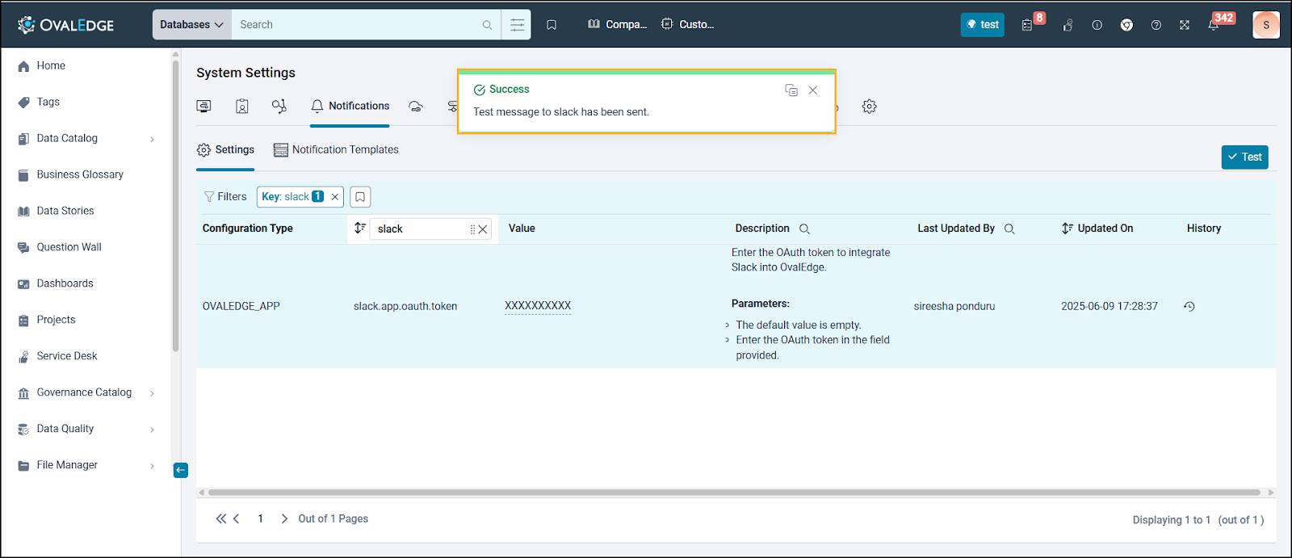Toggle sort on Updated On column
Viewport: 1292px width, 558px height.
tap(1067, 229)
